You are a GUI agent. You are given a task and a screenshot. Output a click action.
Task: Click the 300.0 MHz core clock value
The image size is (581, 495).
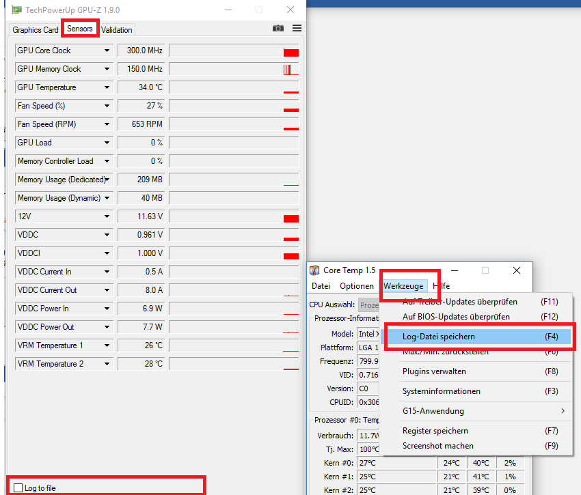point(141,51)
